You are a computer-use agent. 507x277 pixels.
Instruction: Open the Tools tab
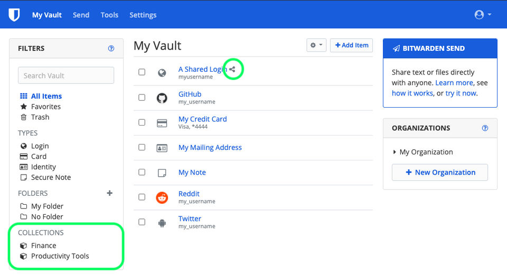(109, 15)
